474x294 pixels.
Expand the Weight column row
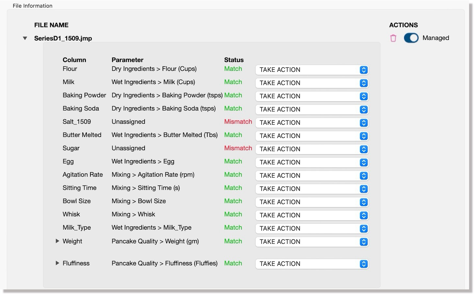57,241
